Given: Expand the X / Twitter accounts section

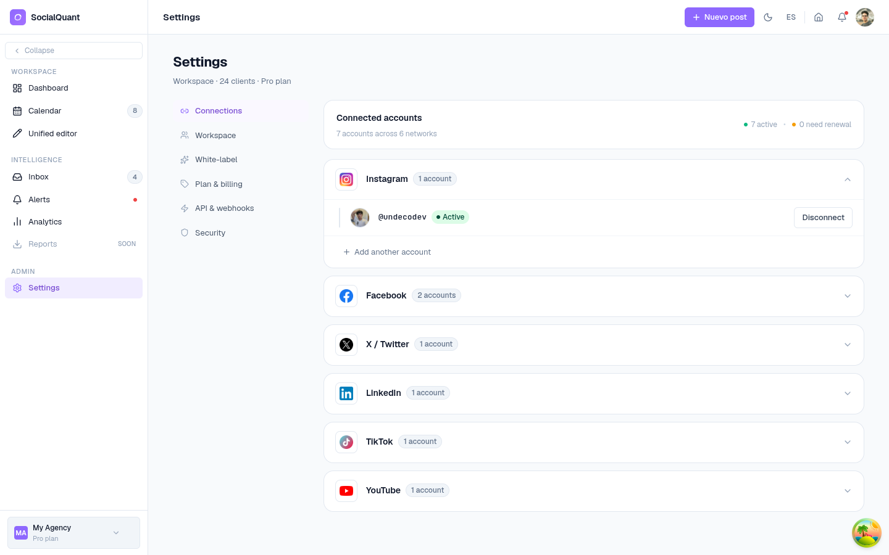Looking at the screenshot, I should 848,345.
